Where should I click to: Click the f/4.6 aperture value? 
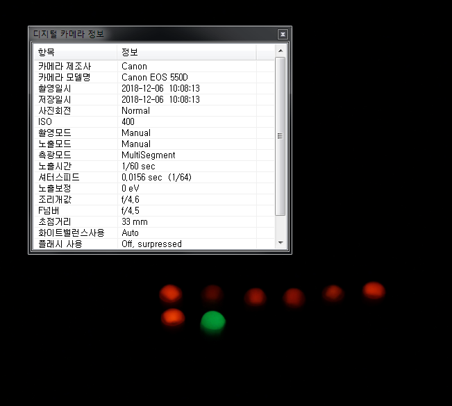[x=131, y=199]
